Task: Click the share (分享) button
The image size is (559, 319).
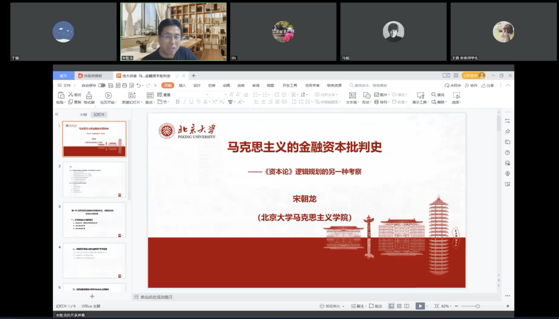Action: (488, 86)
